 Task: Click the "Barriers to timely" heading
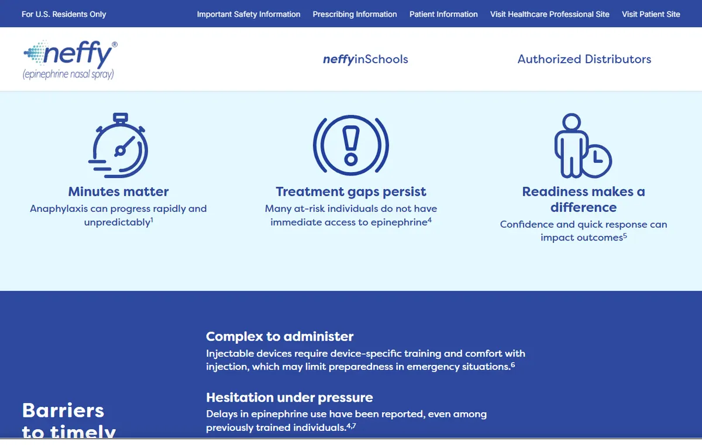pyautogui.click(x=69, y=420)
